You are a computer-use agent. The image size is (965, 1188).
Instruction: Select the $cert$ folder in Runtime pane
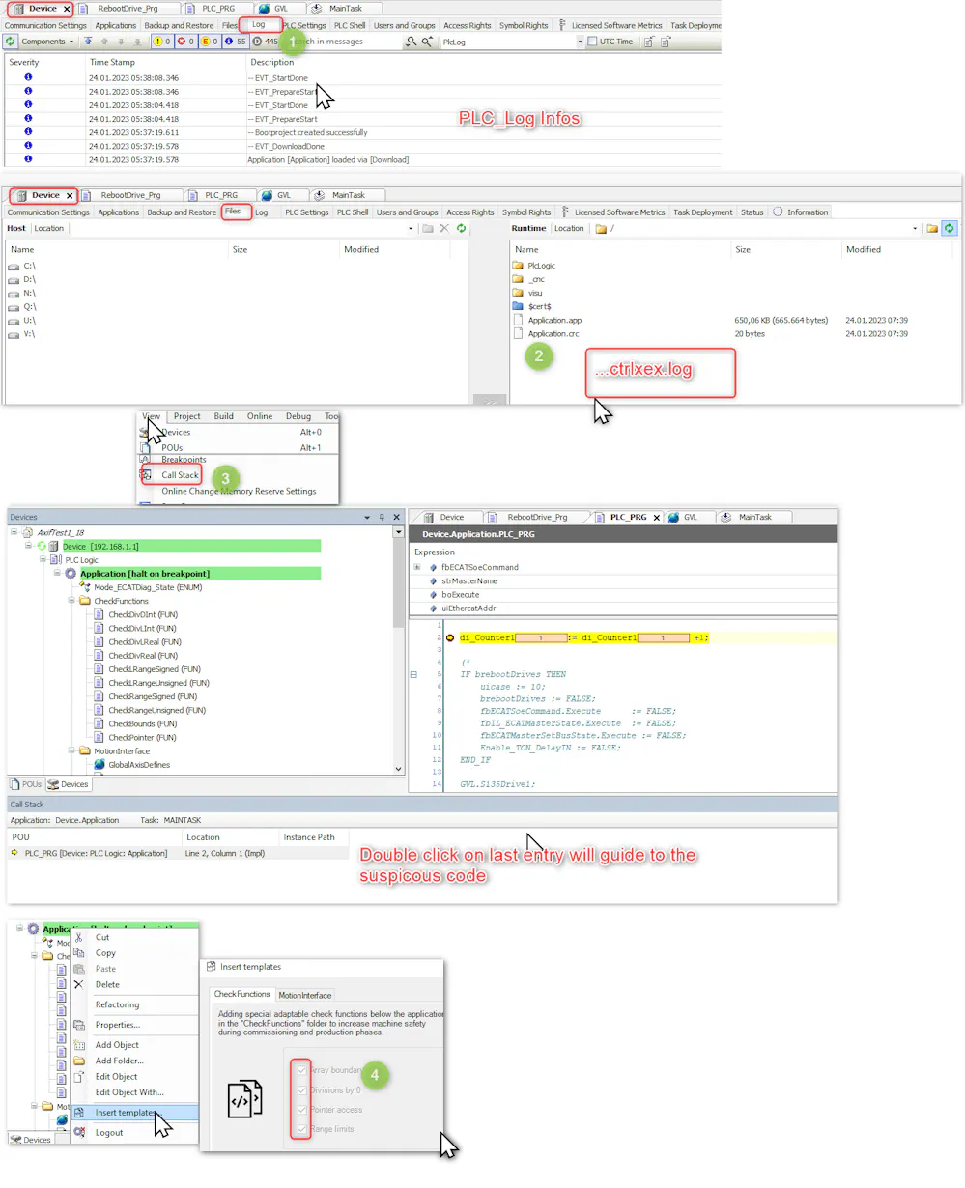531,306
